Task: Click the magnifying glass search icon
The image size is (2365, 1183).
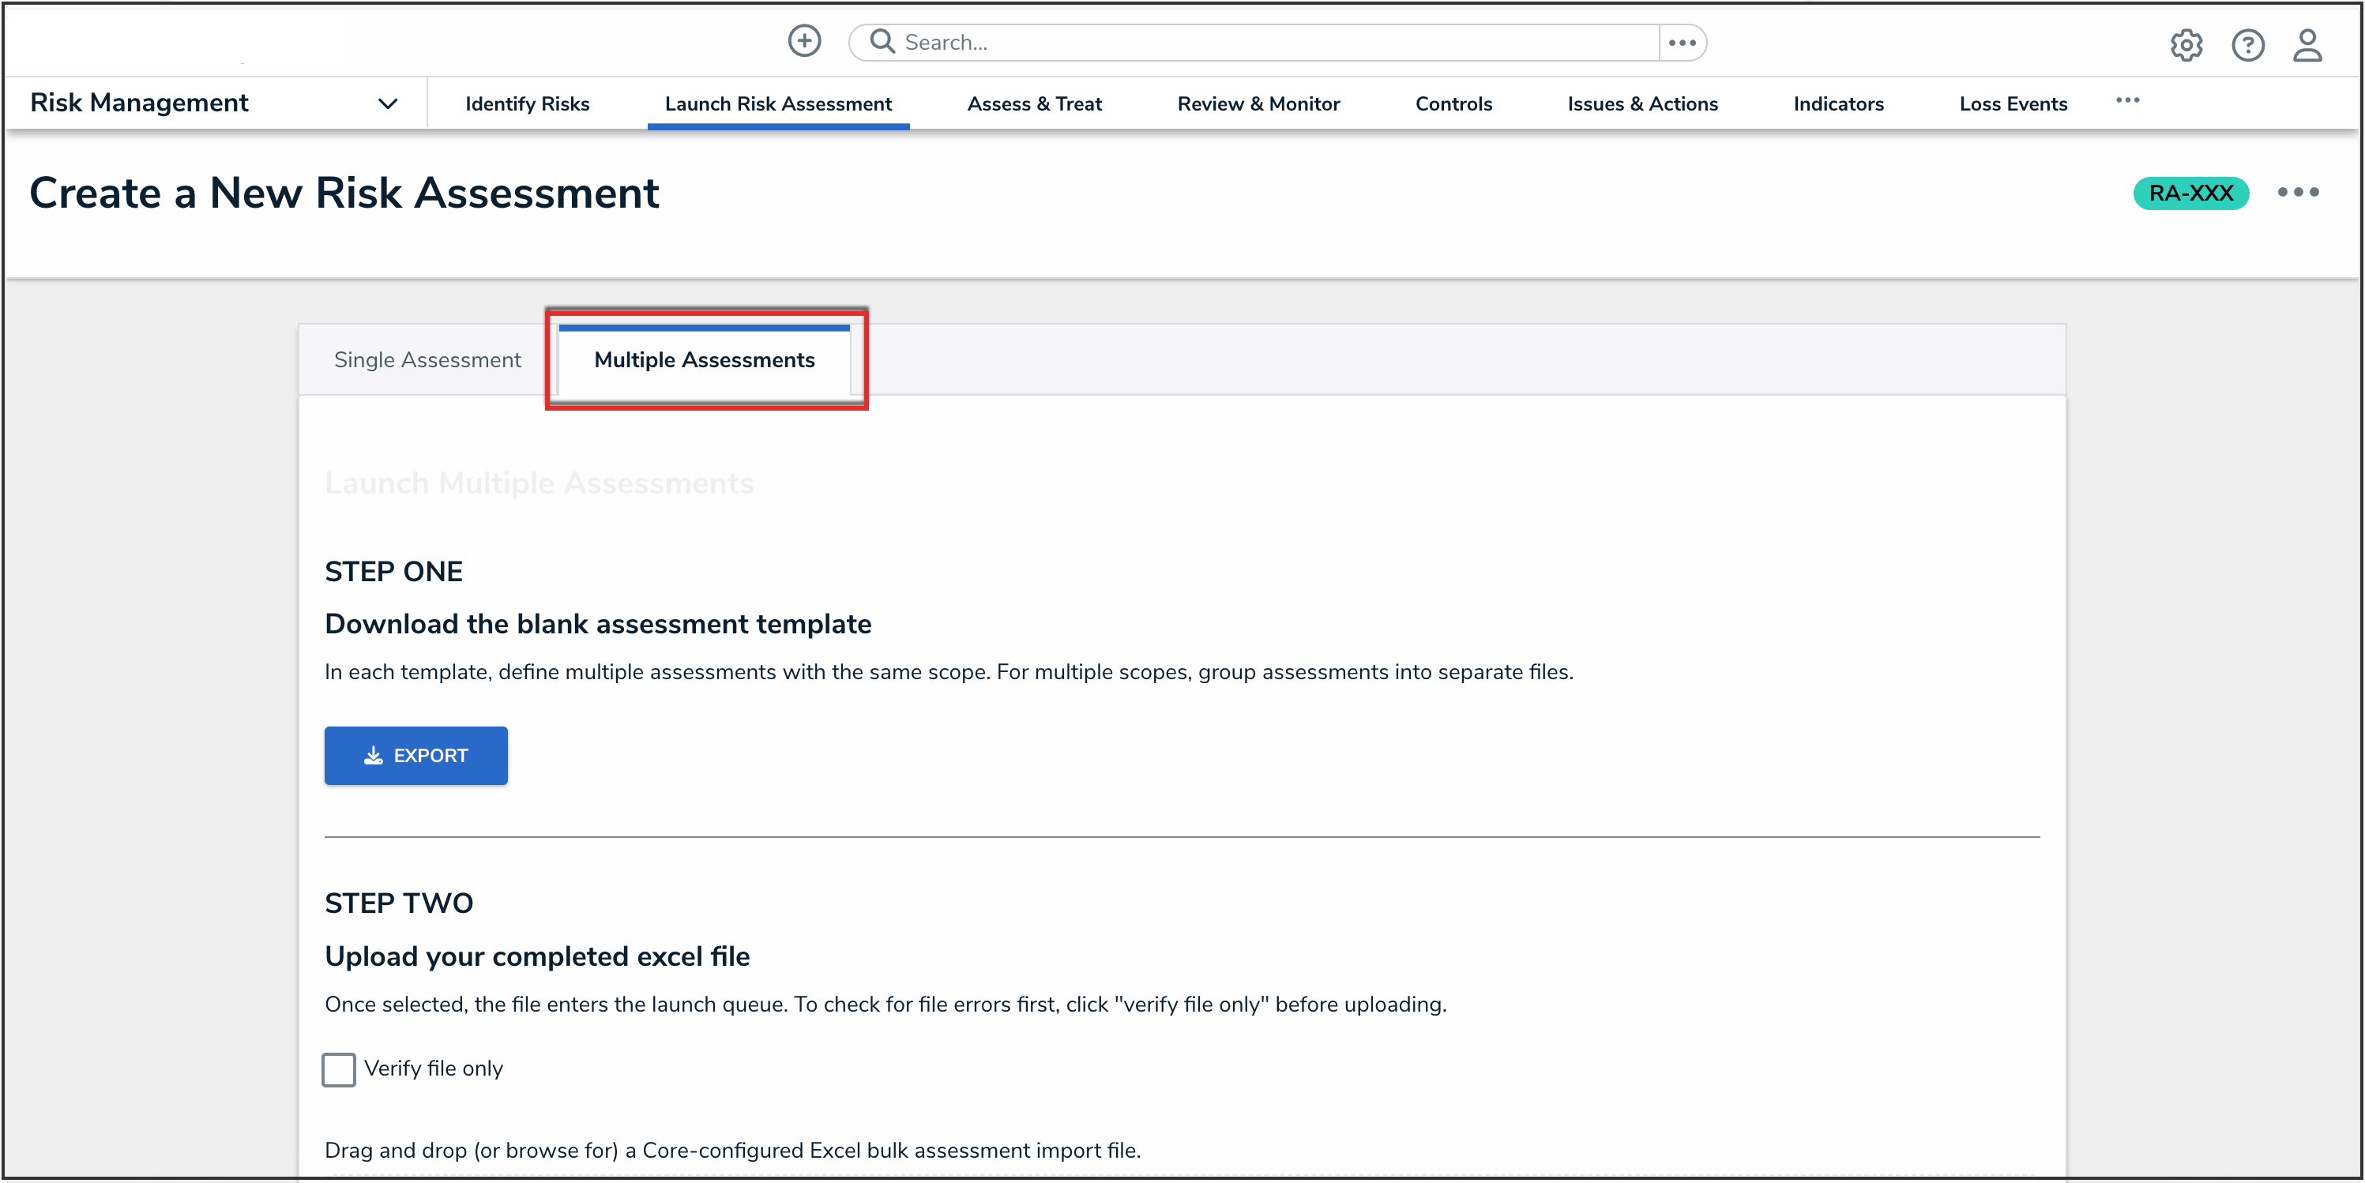Action: 882,41
